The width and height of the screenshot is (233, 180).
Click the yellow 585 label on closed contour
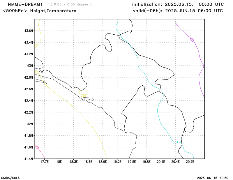point(83,96)
